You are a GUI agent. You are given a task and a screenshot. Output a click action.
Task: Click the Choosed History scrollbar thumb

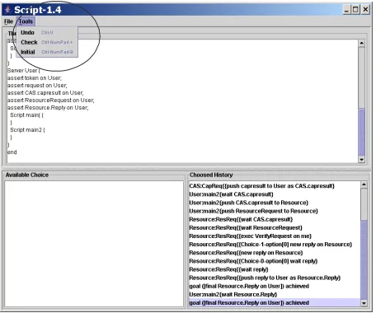point(364,259)
